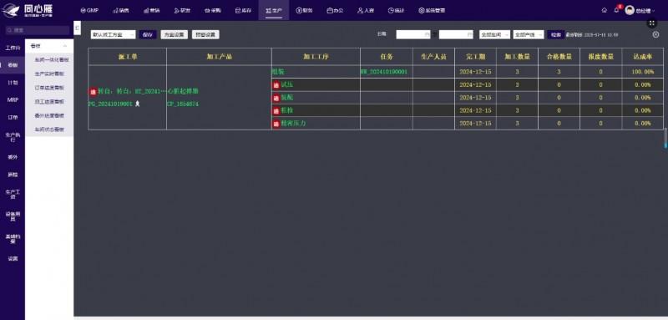Open the 统计 module in top navigation
Screen dimensions: 668x320
396,10
